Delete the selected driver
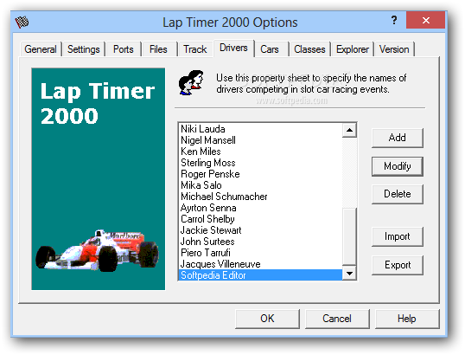 (398, 194)
